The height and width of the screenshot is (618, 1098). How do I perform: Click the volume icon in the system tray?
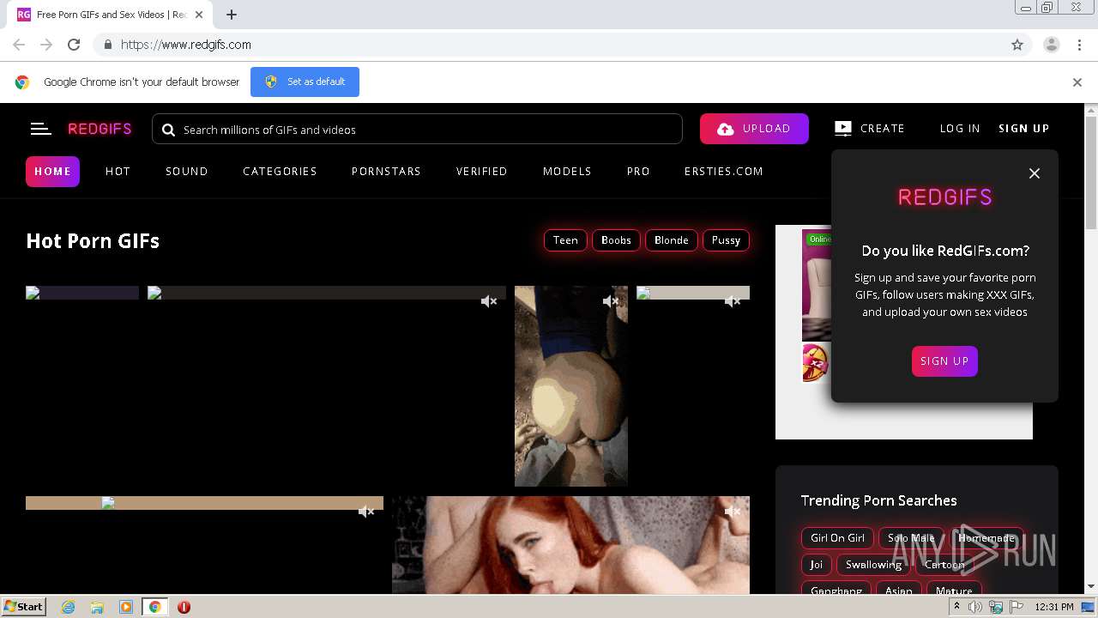pyautogui.click(x=975, y=607)
